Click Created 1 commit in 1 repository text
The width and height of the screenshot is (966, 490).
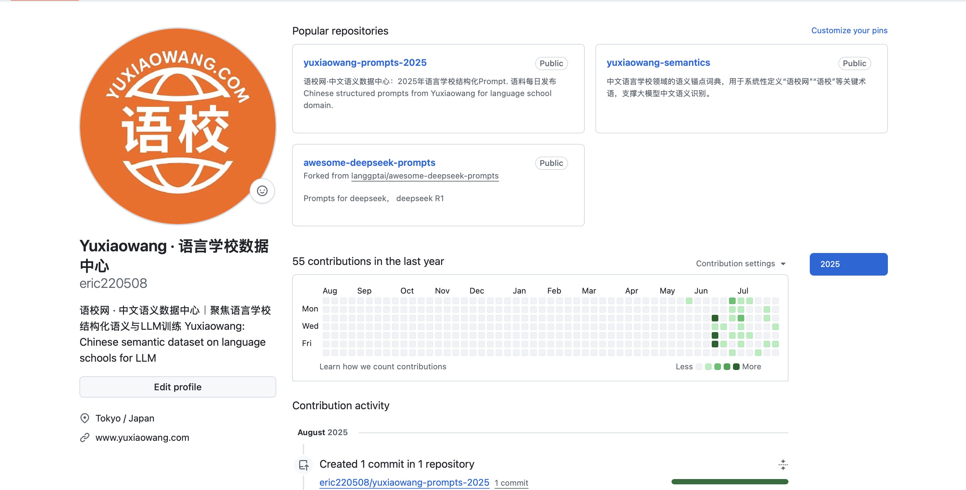[x=397, y=464]
